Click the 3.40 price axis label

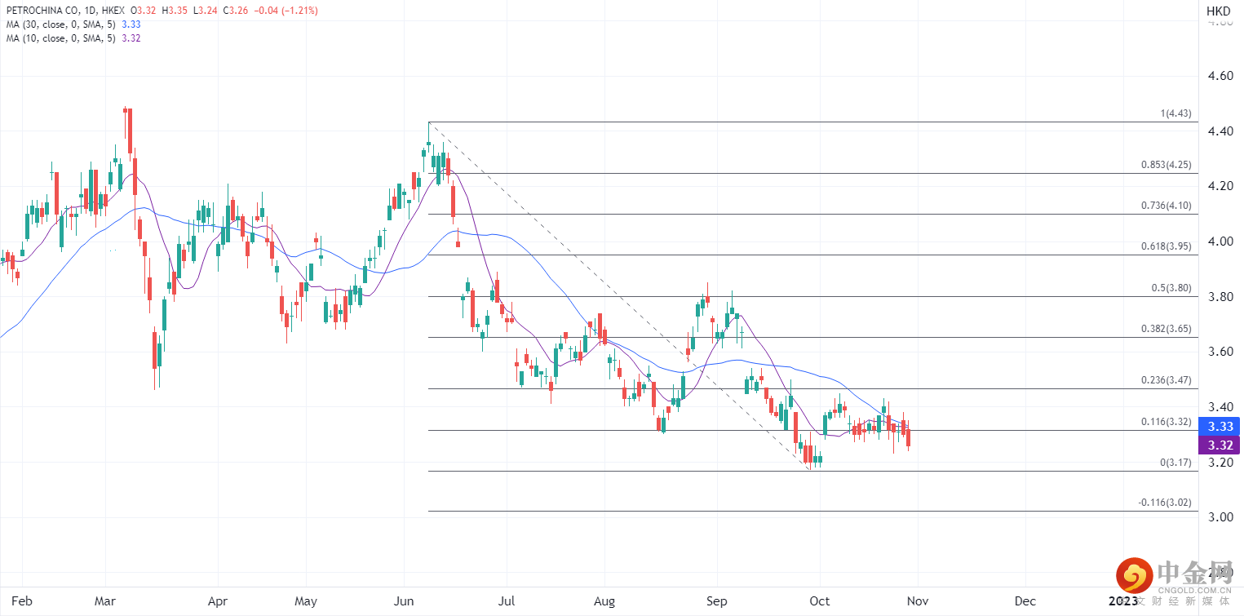(1220, 407)
